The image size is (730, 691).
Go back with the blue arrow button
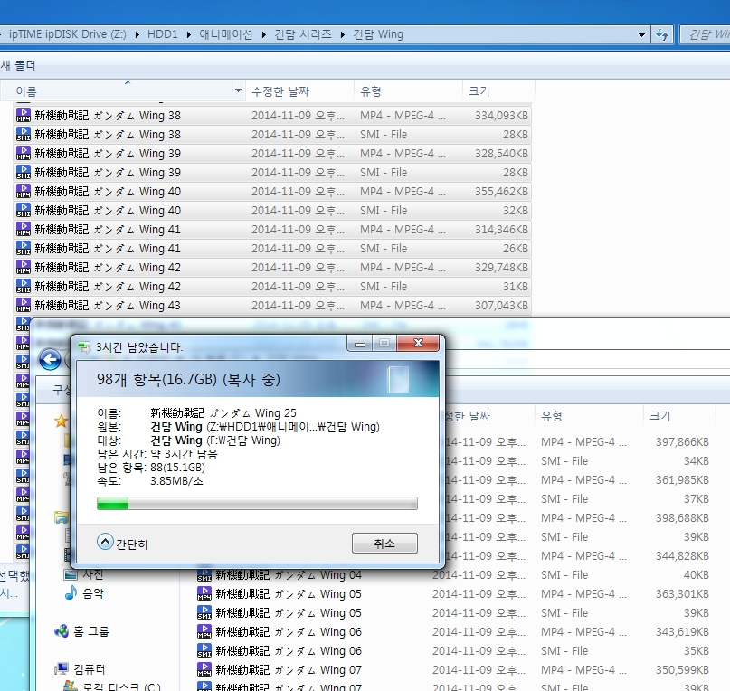tap(50, 359)
